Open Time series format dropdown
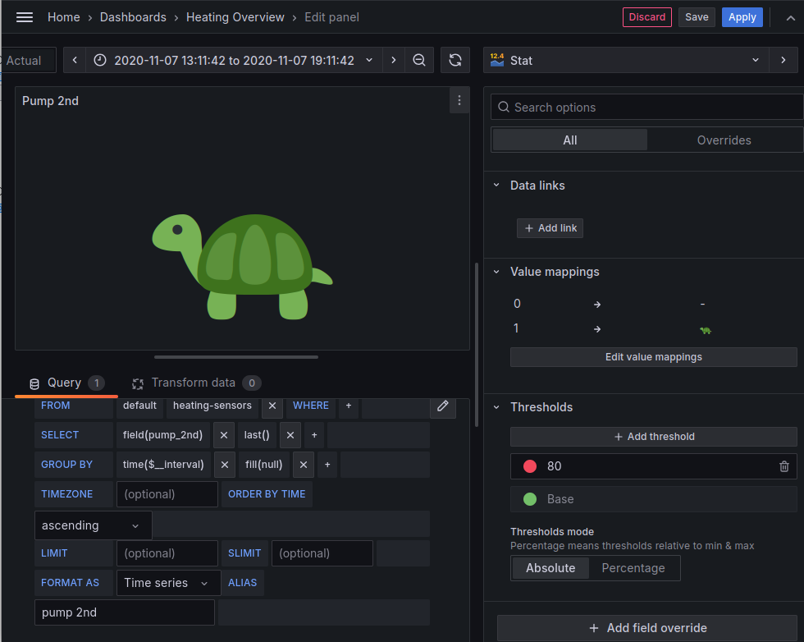The width and height of the screenshot is (804, 642). (x=168, y=582)
